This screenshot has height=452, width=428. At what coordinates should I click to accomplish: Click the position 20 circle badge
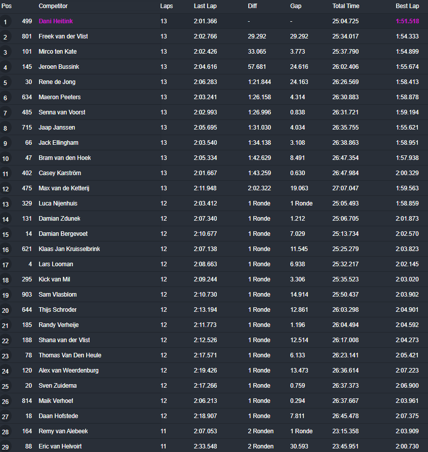pos(5,310)
